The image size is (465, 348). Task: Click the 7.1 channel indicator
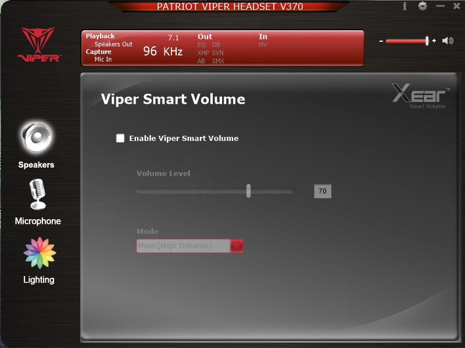coord(173,38)
